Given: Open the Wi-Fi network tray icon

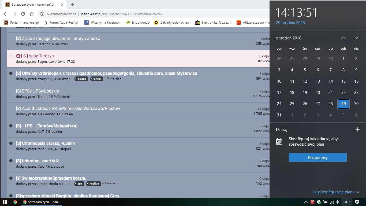Looking at the screenshot, I should point(332,202).
